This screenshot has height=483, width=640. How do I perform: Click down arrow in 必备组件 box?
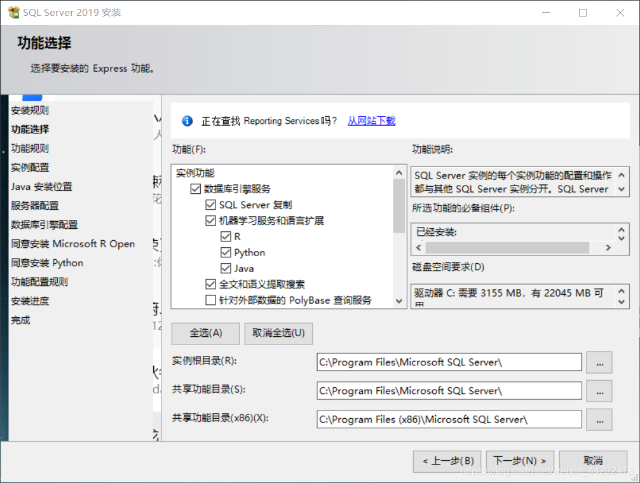621,238
